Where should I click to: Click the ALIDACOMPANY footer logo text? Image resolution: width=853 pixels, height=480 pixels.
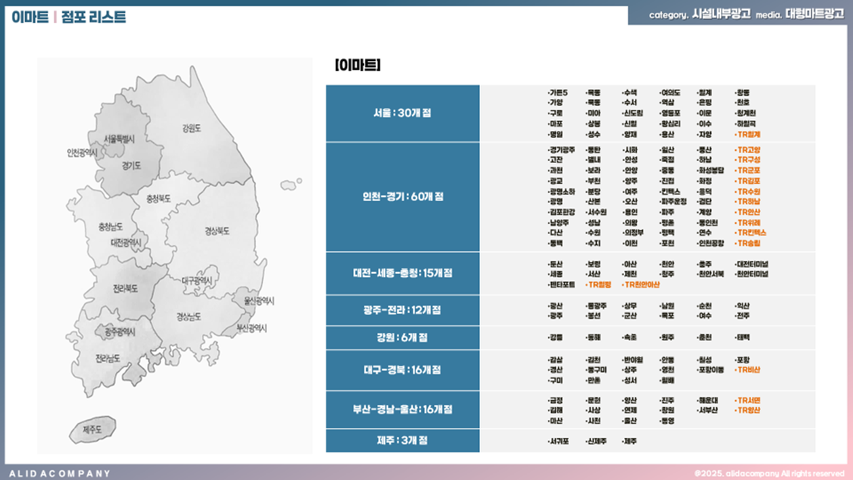click(x=60, y=473)
